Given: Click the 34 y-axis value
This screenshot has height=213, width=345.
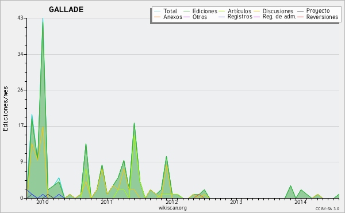Looking at the screenshot, I should [x=20, y=54].
